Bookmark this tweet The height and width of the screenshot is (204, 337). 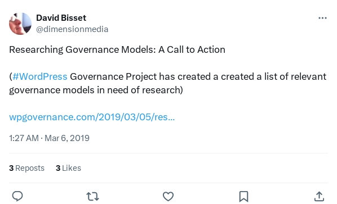[243, 196]
